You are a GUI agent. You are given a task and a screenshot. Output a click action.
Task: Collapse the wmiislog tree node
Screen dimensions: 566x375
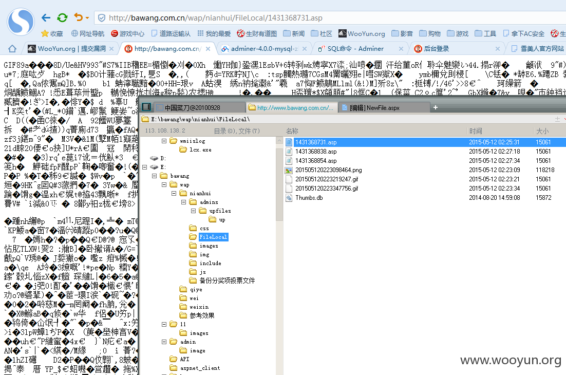coord(164,141)
